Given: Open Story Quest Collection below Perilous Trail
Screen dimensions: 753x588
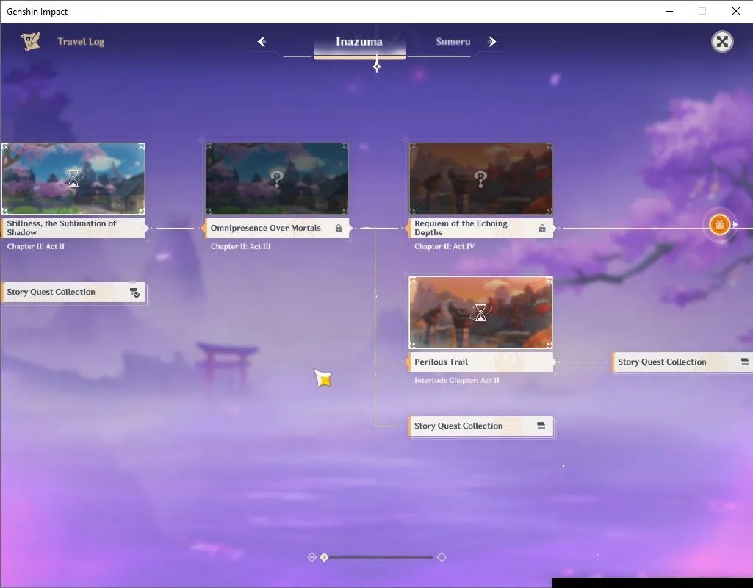Looking at the screenshot, I should 480,426.
